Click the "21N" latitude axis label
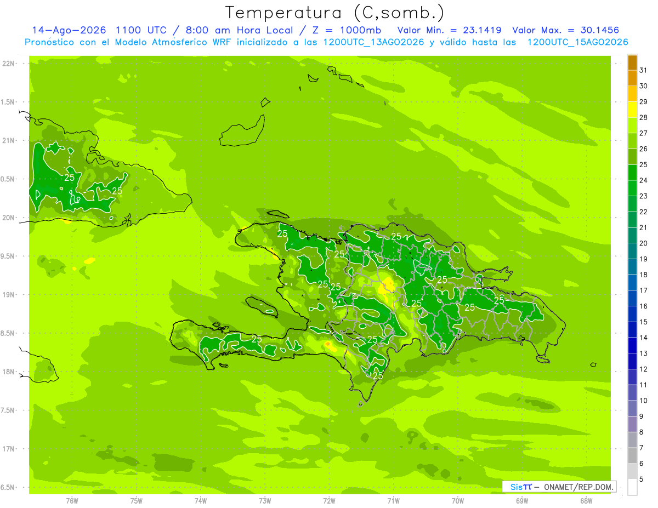 (9, 140)
